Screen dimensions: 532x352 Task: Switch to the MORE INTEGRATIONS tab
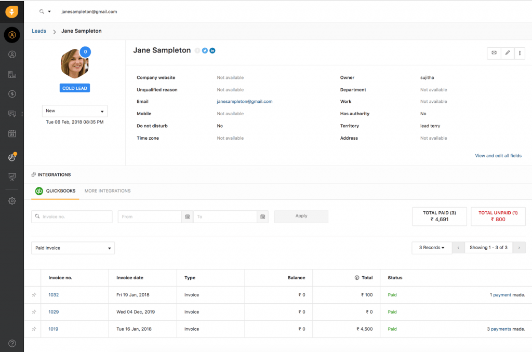coord(107,191)
